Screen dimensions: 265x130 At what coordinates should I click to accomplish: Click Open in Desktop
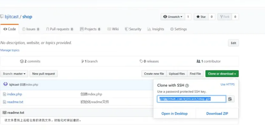[x=174, y=114]
